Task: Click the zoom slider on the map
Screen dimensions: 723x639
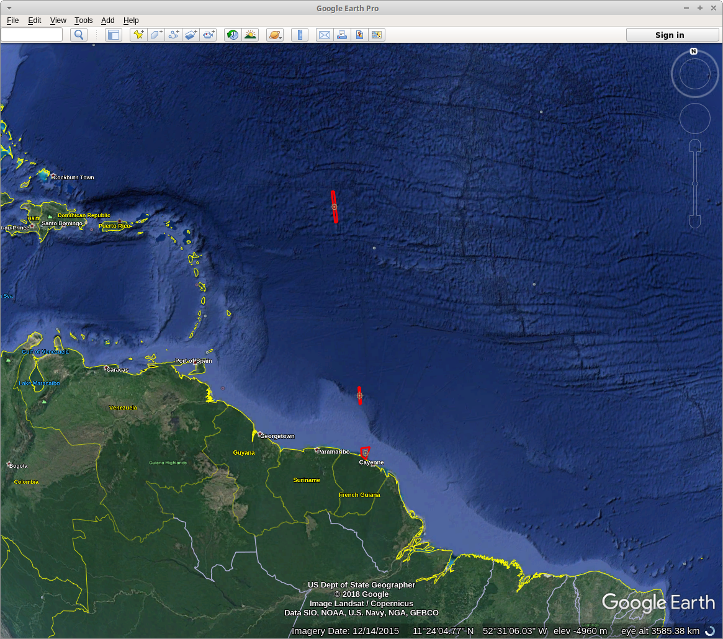Action: (x=695, y=184)
